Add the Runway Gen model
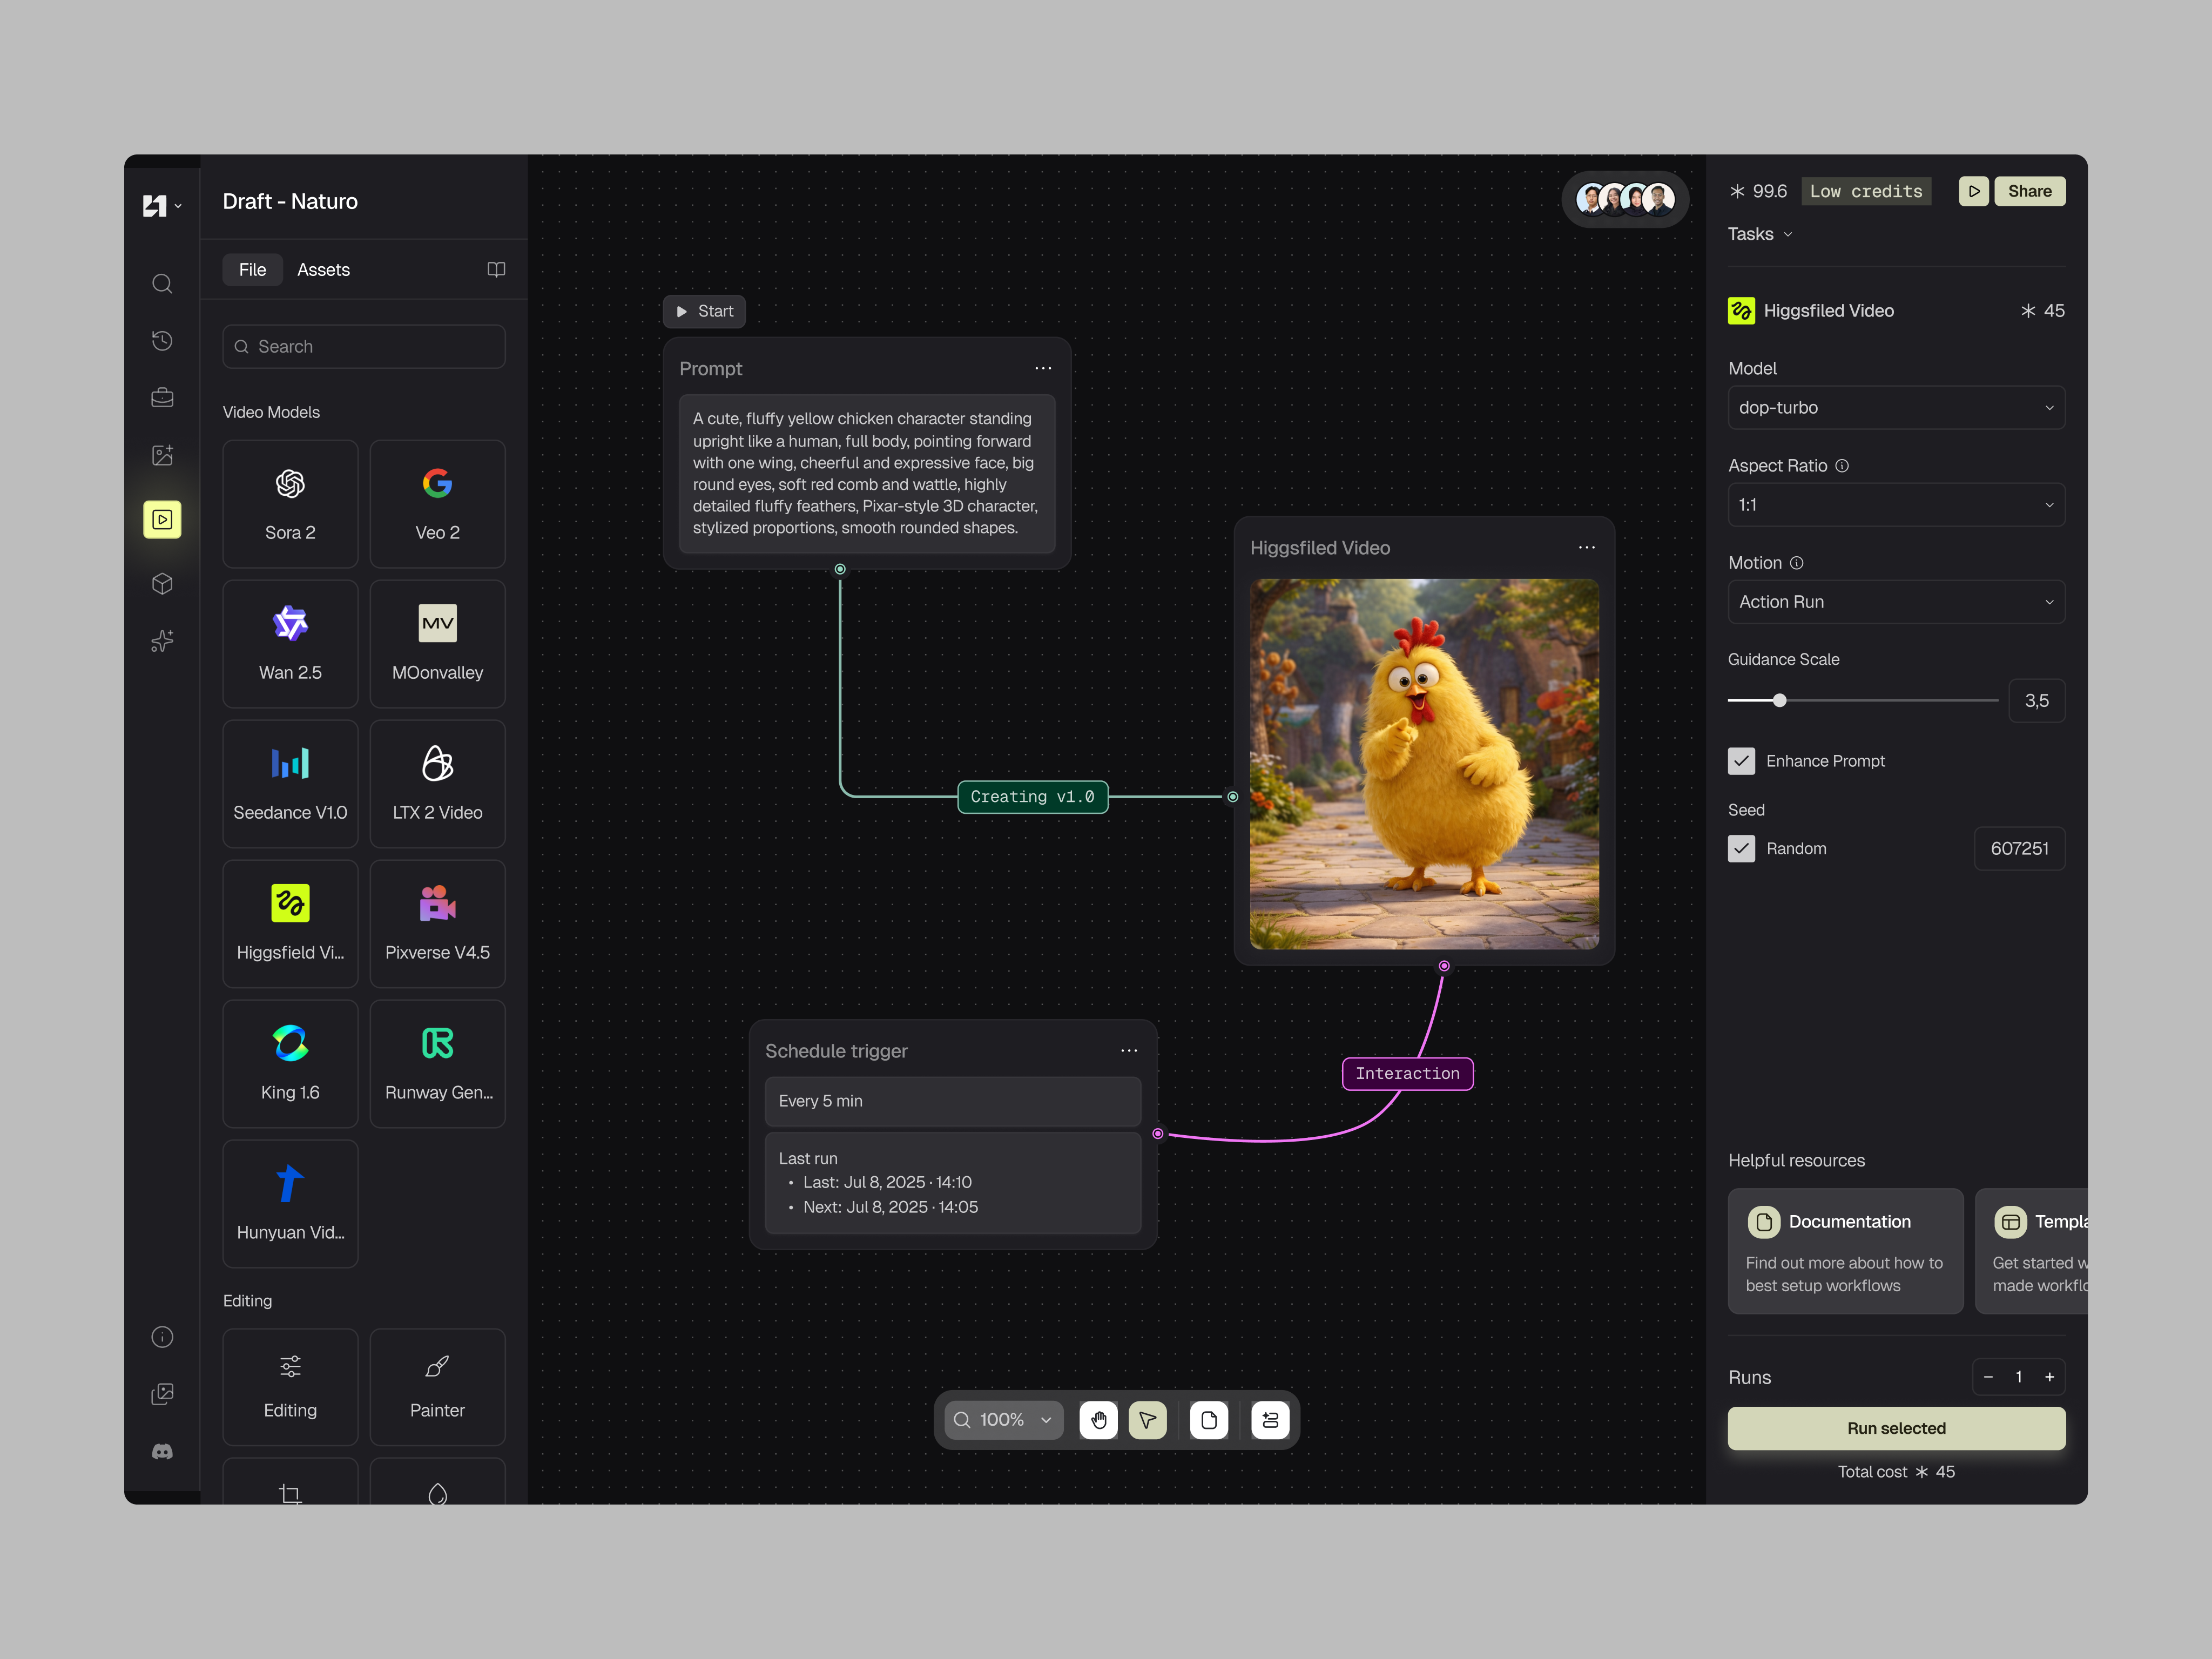2212x1659 pixels. coord(437,1064)
